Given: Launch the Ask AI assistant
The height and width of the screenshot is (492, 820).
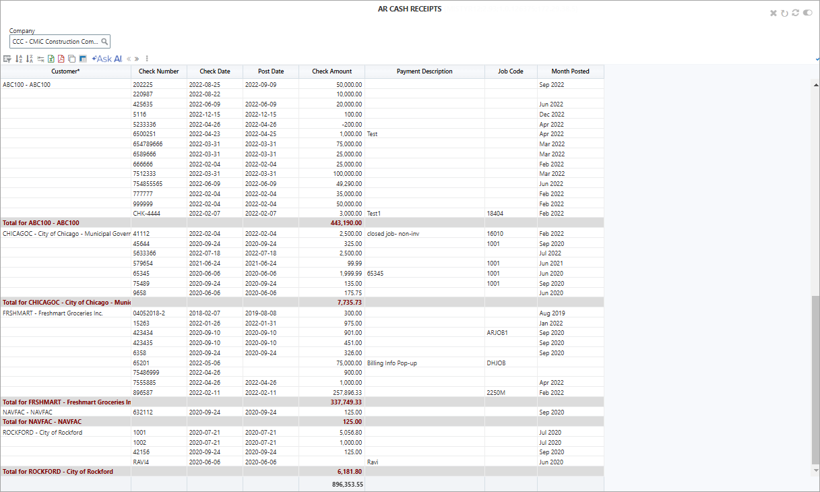Looking at the screenshot, I should 106,59.
